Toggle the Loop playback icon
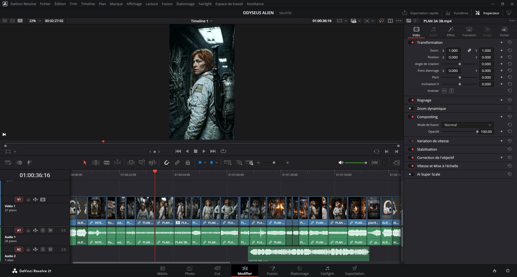This screenshot has width=517, height=277. 223,151
